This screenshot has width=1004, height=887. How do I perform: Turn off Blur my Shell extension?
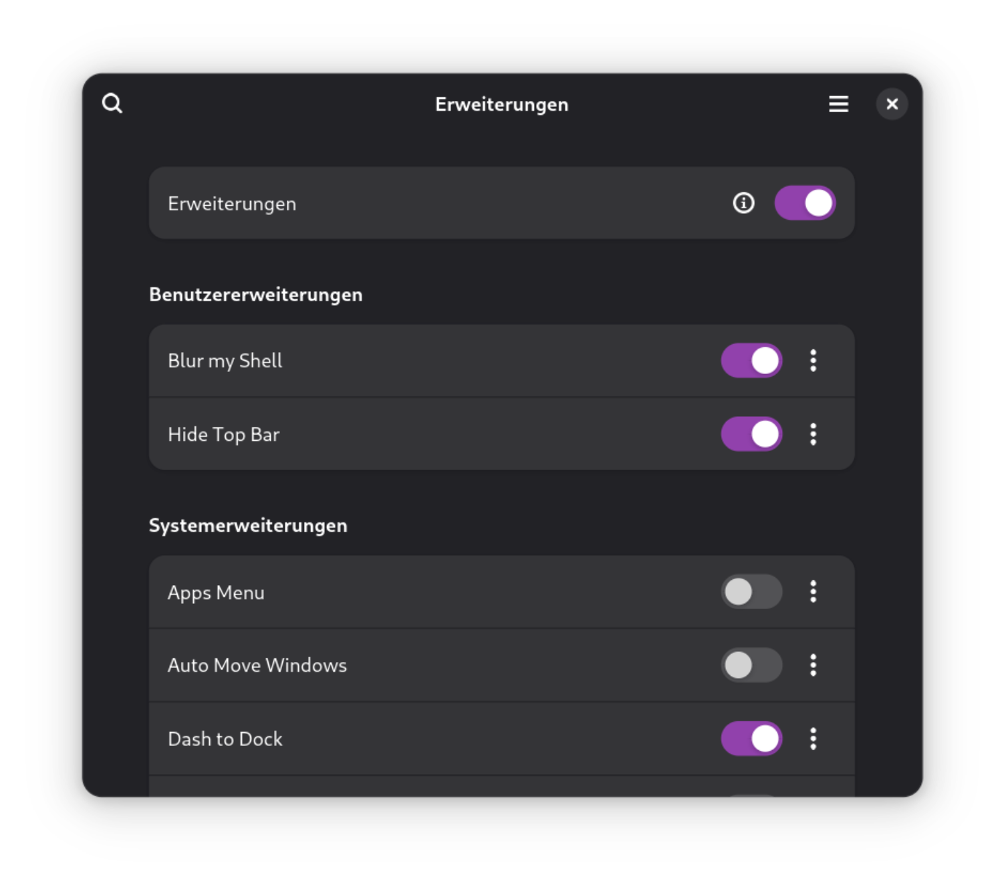point(751,361)
